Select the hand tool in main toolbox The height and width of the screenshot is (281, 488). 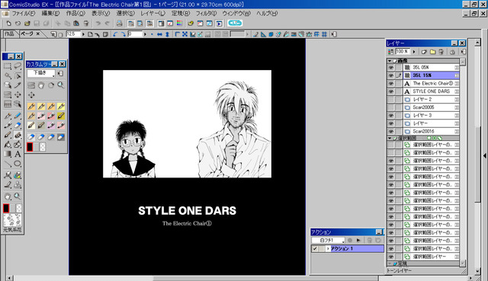click(x=8, y=196)
